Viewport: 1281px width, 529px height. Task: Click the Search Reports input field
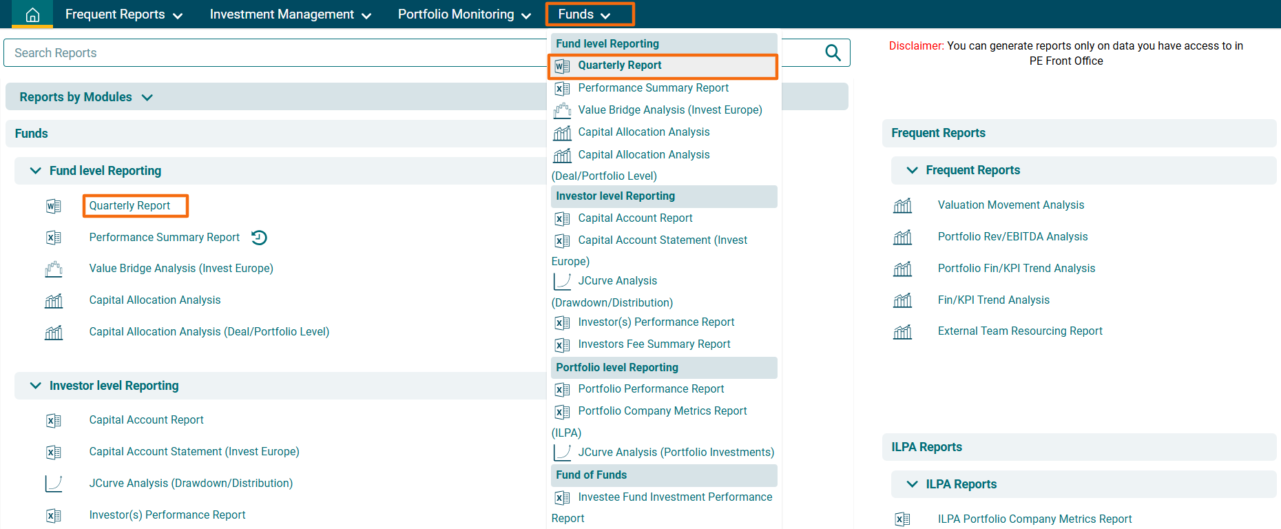[x=275, y=53]
